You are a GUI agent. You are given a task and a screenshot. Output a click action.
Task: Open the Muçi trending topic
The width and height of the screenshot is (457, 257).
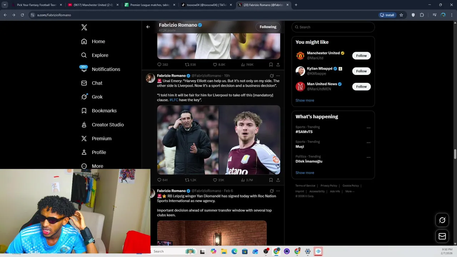[x=300, y=147]
